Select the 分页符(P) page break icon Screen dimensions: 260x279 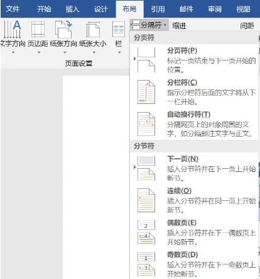click(146, 60)
